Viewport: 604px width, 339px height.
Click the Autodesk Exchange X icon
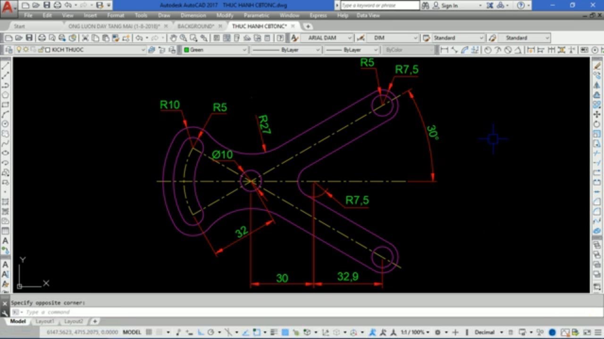[489, 5]
